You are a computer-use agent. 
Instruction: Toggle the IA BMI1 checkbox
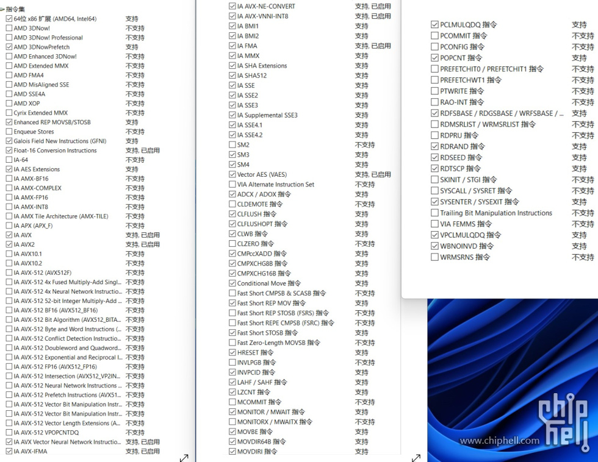pyautogui.click(x=232, y=26)
